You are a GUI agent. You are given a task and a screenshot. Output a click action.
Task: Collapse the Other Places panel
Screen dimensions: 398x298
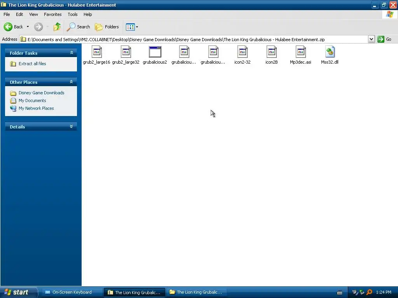[72, 82]
